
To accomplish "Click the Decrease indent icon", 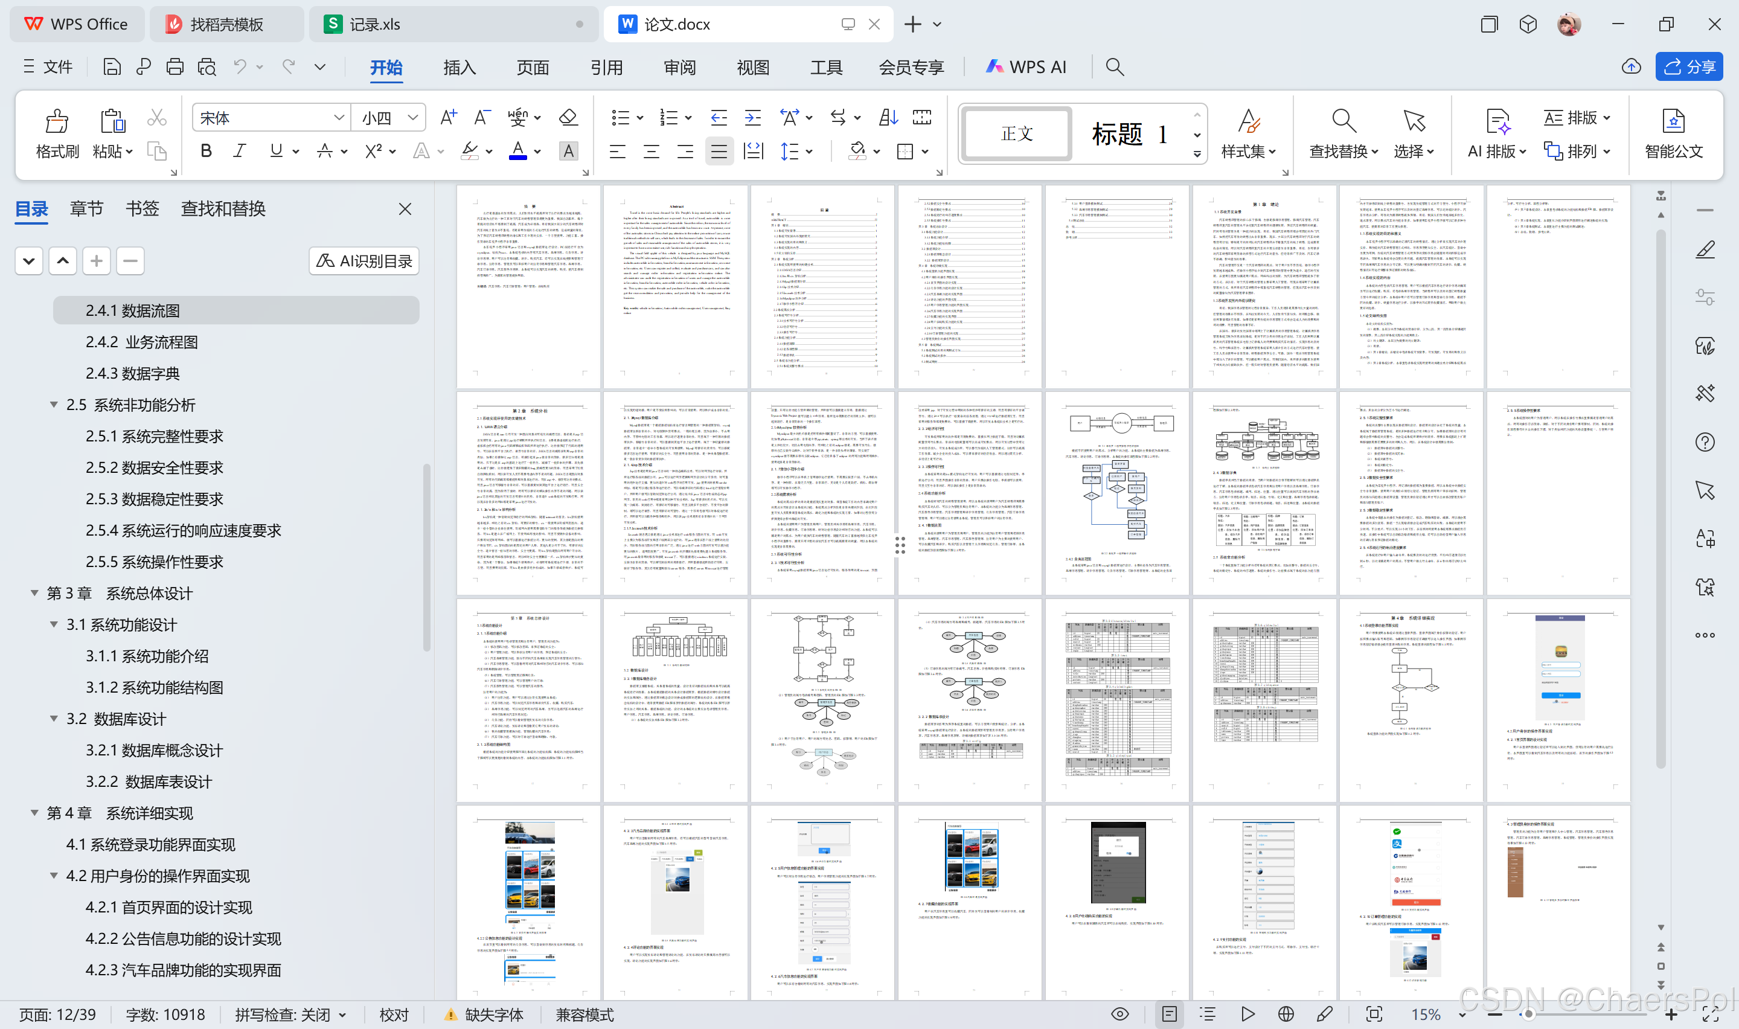I will (719, 117).
